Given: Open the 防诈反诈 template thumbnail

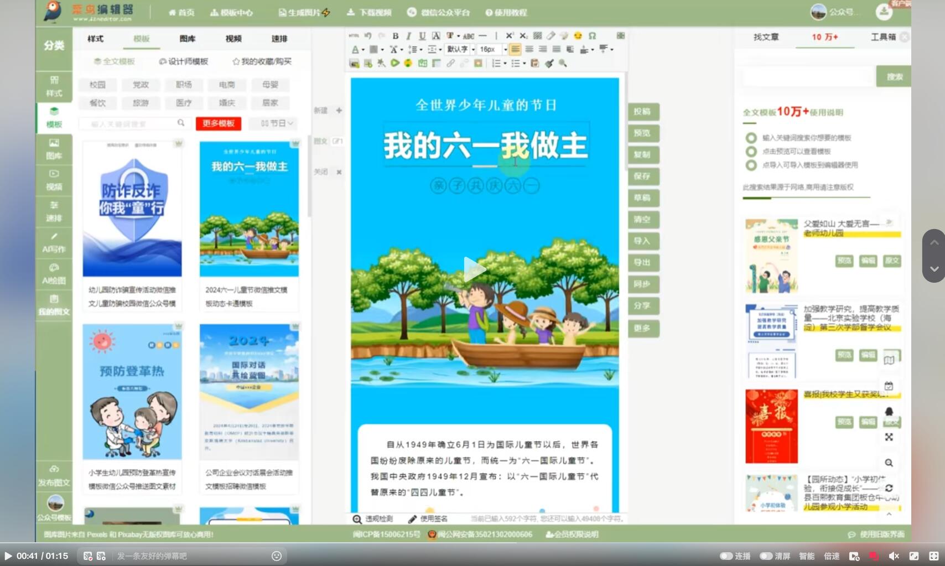Looking at the screenshot, I should [132, 209].
